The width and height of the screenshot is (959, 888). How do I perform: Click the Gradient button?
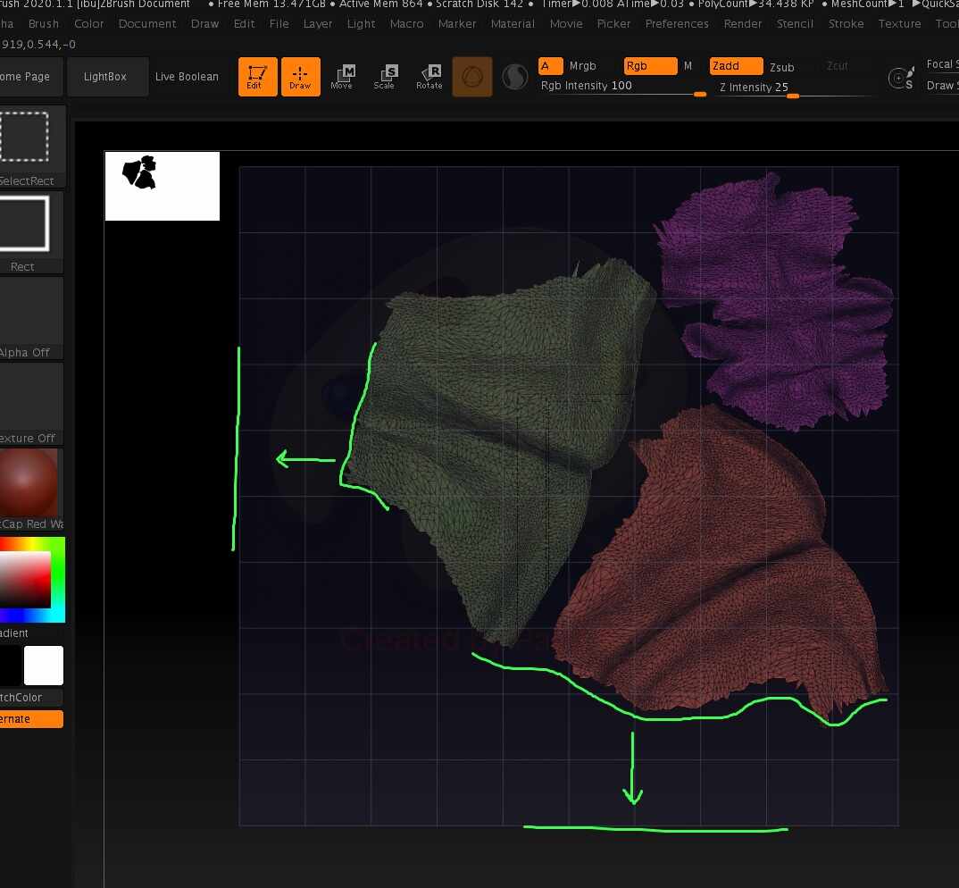pos(14,632)
